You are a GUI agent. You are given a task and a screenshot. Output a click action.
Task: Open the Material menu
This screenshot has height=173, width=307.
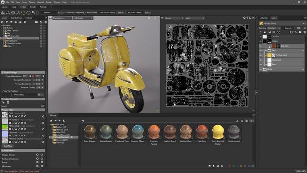[x=40, y=2]
